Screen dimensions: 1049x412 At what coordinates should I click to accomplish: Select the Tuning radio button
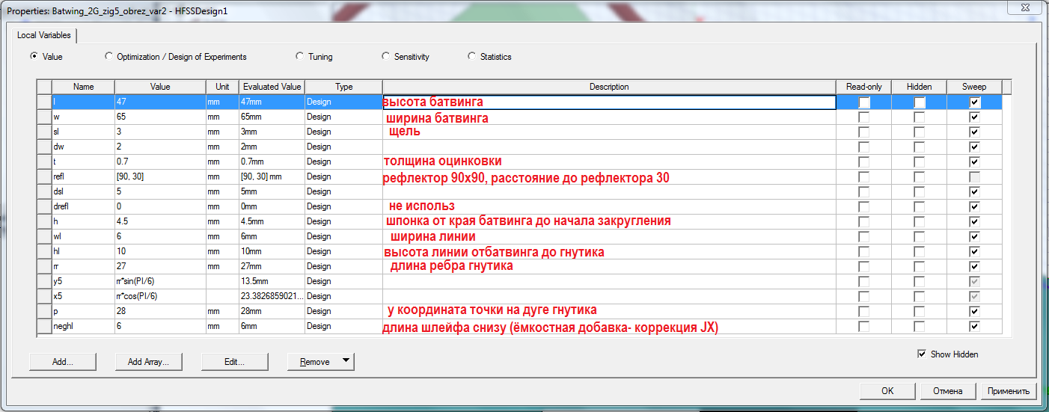(x=300, y=56)
